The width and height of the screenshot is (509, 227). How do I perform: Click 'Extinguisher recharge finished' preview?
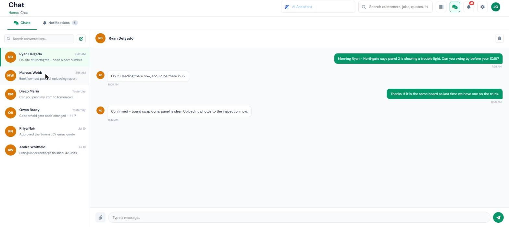pos(48,153)
